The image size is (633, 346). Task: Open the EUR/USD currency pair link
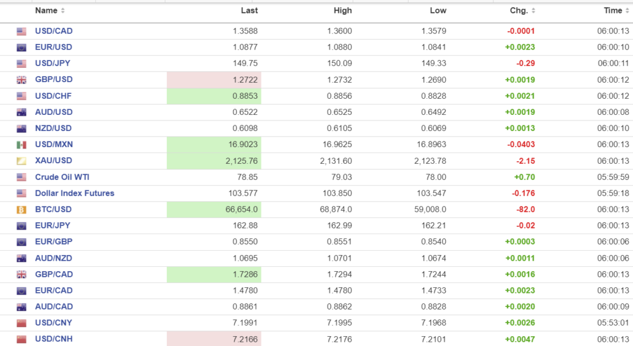pos(53,47)
